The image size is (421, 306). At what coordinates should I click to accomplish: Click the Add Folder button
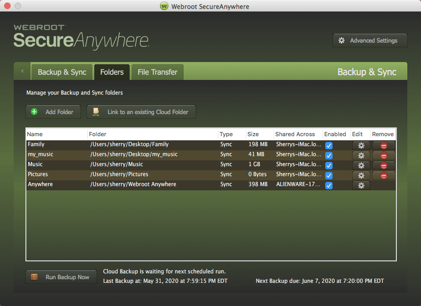[53, 112]
